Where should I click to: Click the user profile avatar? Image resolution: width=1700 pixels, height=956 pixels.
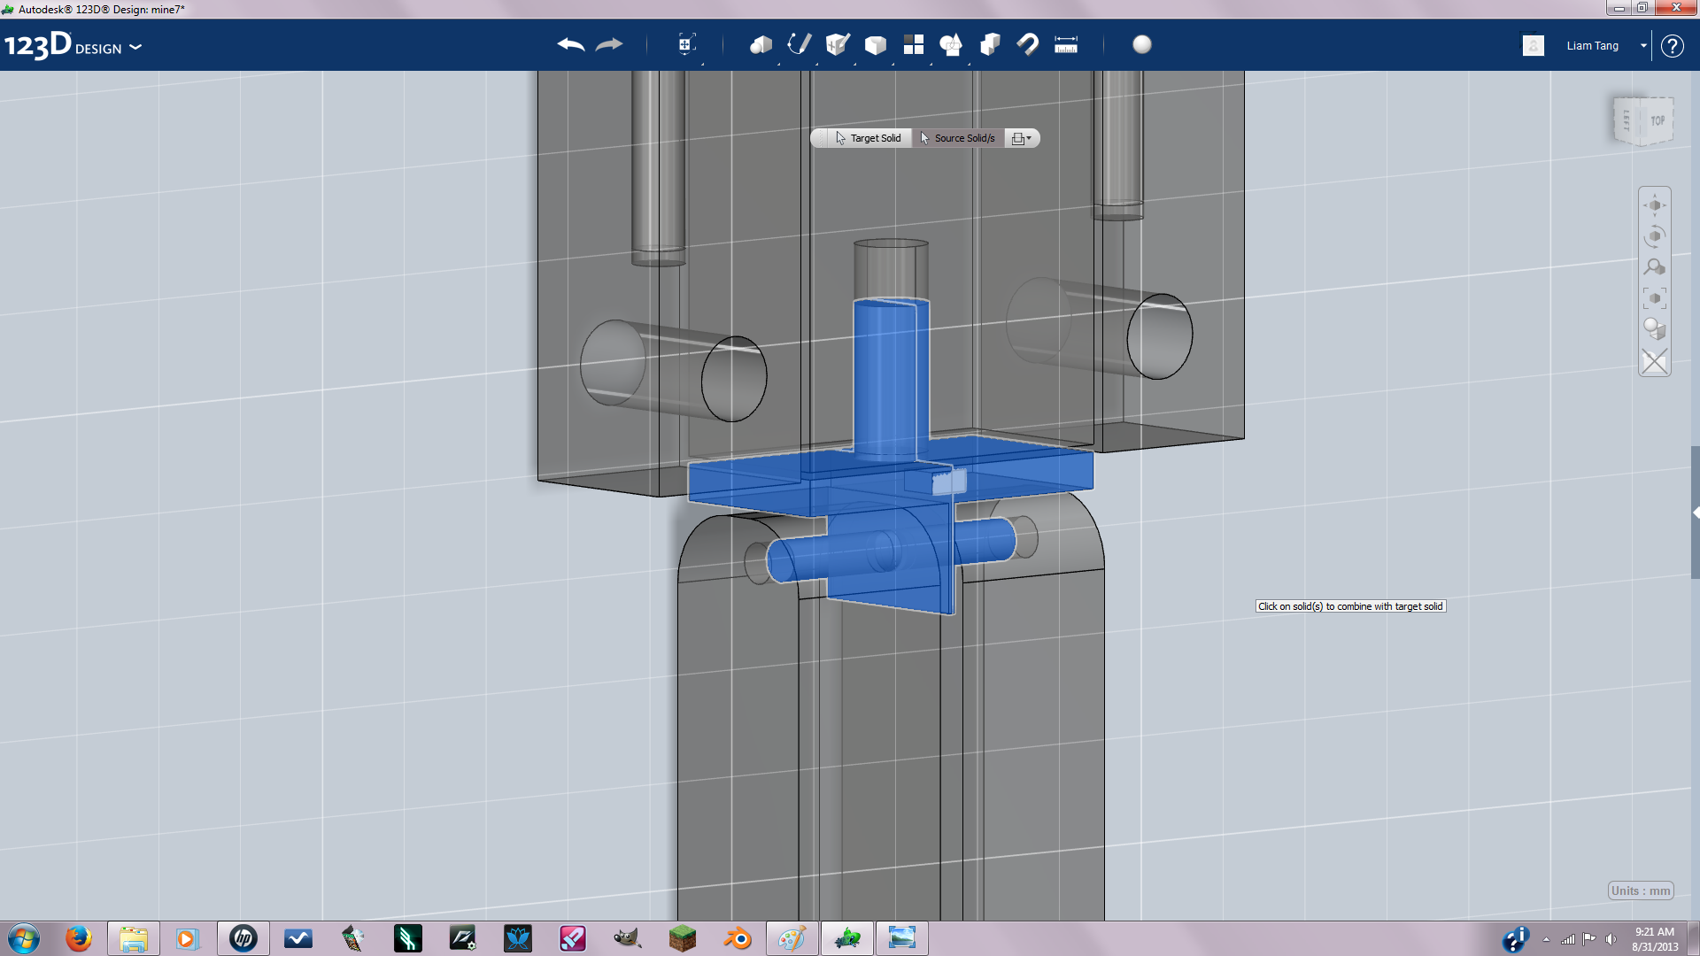point(1534,45)
